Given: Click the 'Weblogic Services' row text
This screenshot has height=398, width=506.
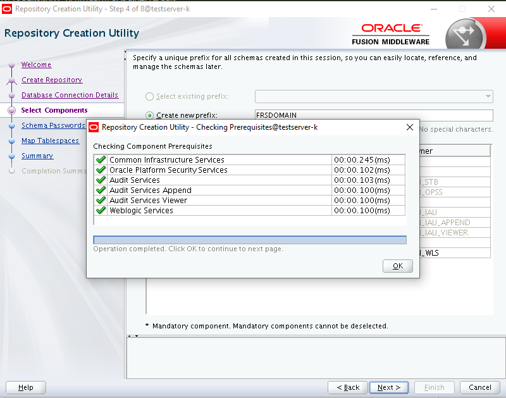Looking at the screenshot, I should click(x=141, y=211).
